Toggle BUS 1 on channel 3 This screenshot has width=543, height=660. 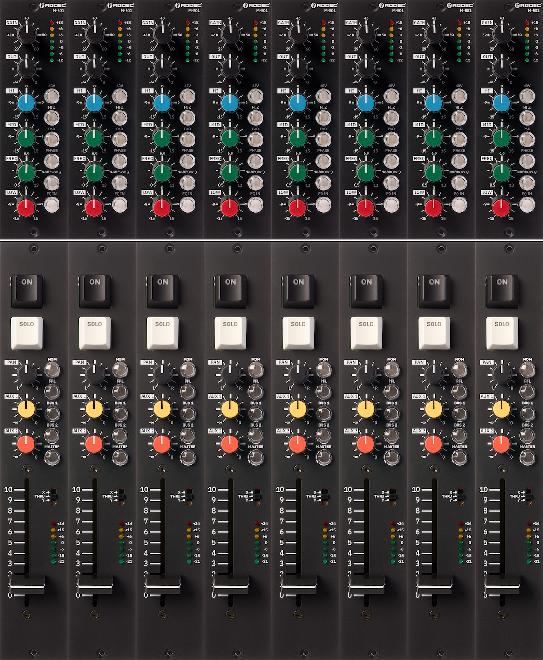188,414
